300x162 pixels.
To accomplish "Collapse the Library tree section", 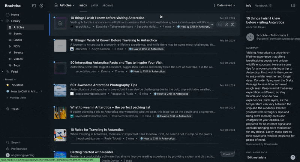I will click(x=2, y=21).
